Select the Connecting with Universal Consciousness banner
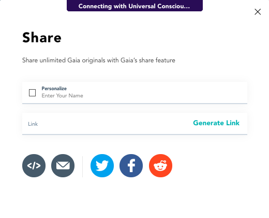Viewport: 269px width, 218px height. click(x=134, y=6)
